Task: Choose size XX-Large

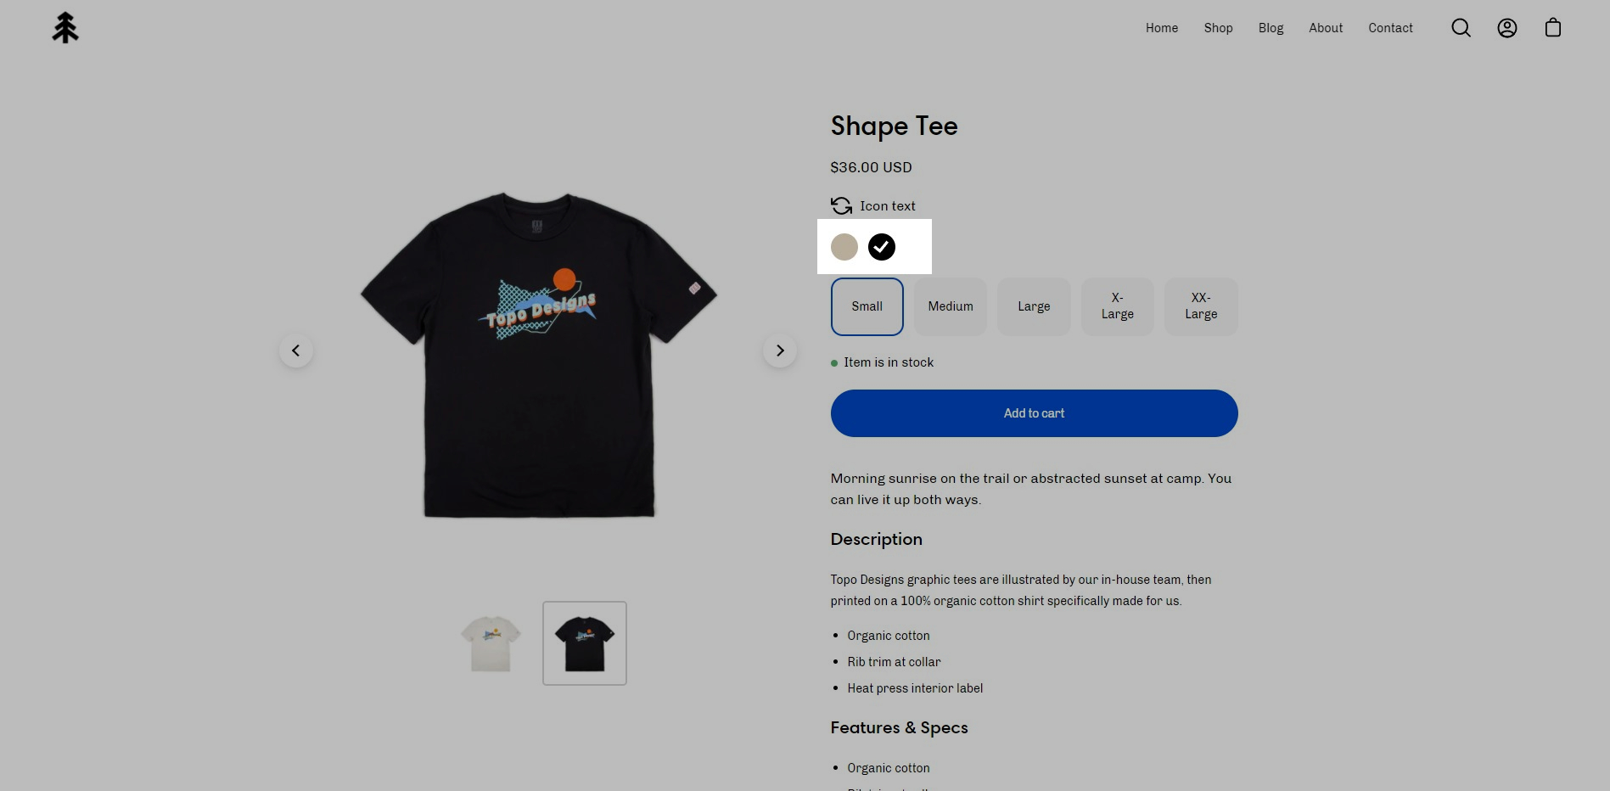Action: pyautogui.click(x=1201, y=306)
